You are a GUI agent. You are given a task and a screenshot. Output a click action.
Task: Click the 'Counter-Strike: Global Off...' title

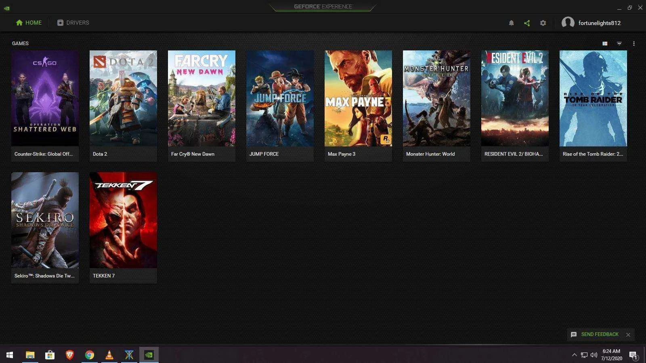pyautogui.click(x=44, y=154)
